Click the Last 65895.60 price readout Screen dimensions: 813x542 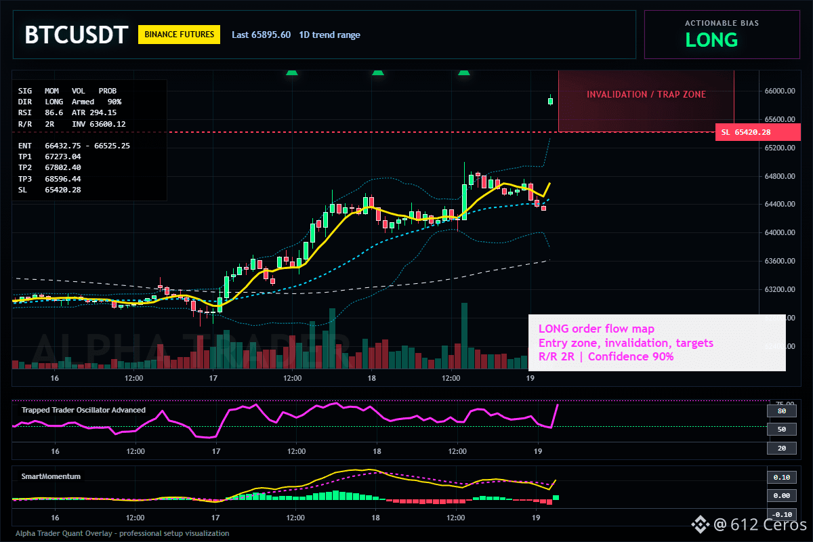pos(261,35)
